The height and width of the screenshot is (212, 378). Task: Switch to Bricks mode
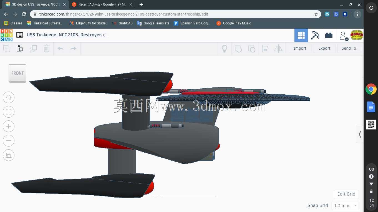point(329,35)
